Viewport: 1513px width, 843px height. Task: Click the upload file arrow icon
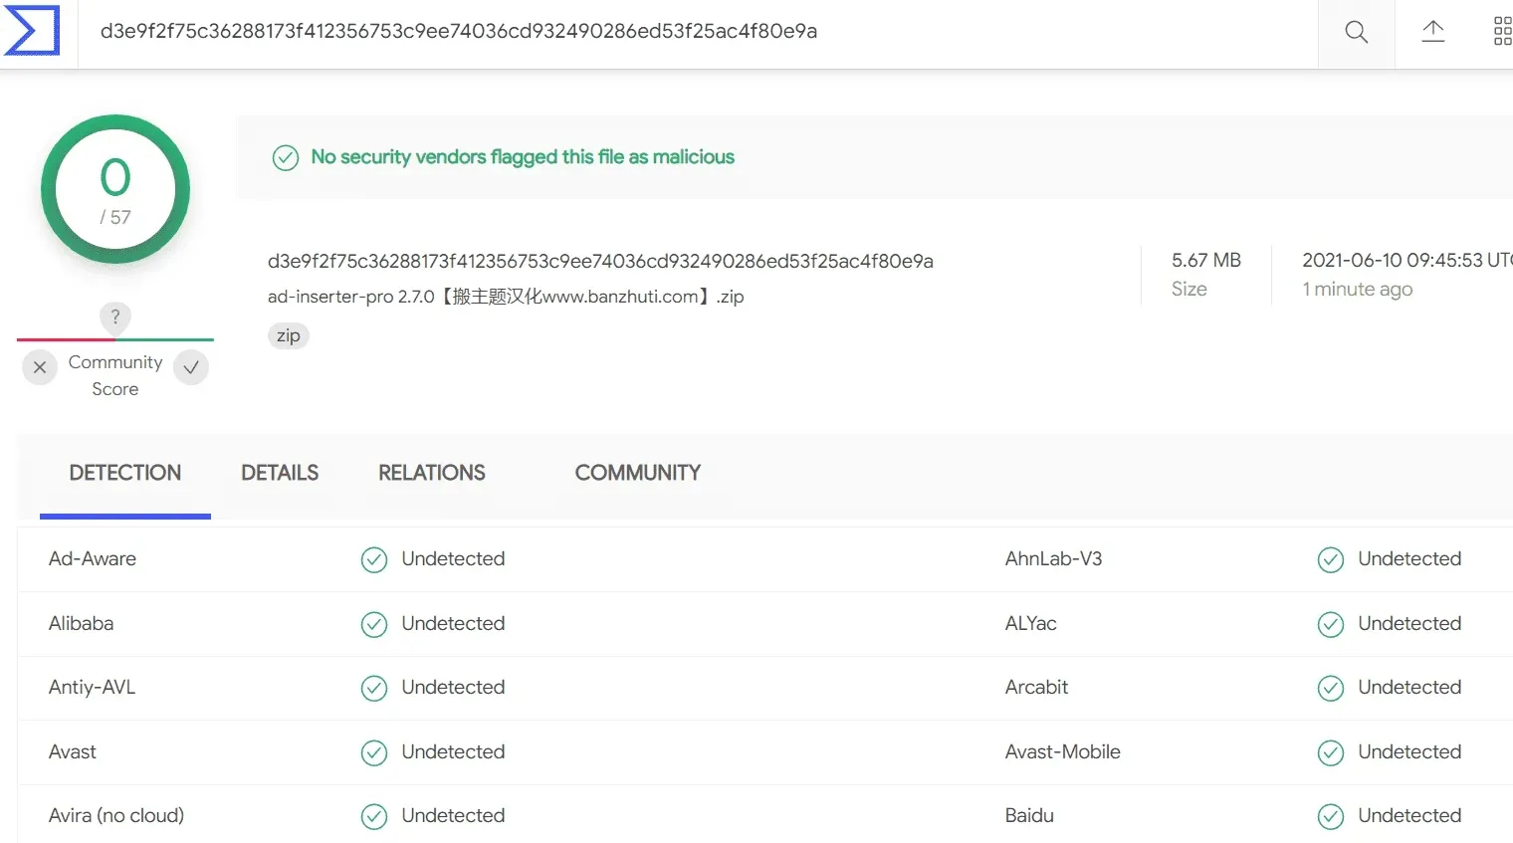(x=1433, y=31)
